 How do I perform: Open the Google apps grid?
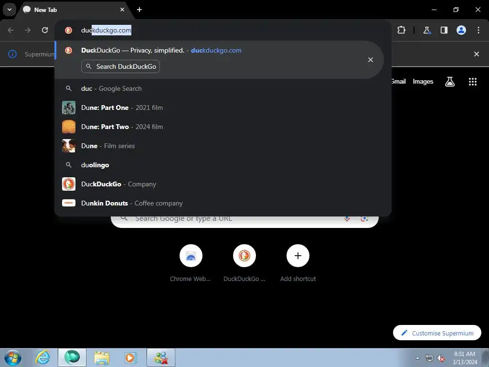(x=473, y=81)
